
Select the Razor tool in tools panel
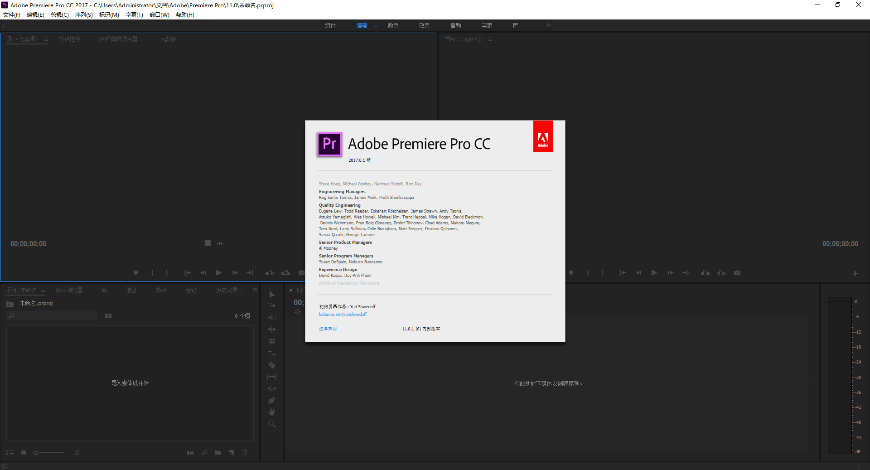[272, 365]
